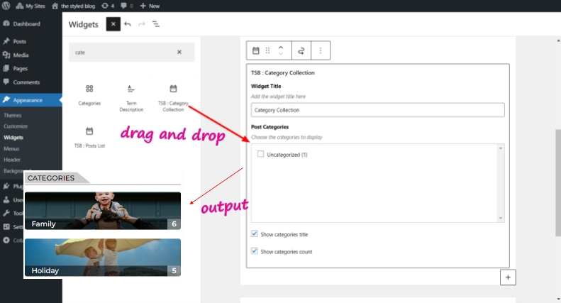
Task: Click the Widget Title input field
Action: [377, 110]
